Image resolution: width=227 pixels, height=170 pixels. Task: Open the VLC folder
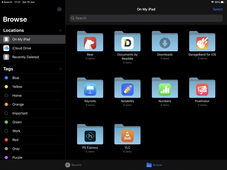[127, 134]
